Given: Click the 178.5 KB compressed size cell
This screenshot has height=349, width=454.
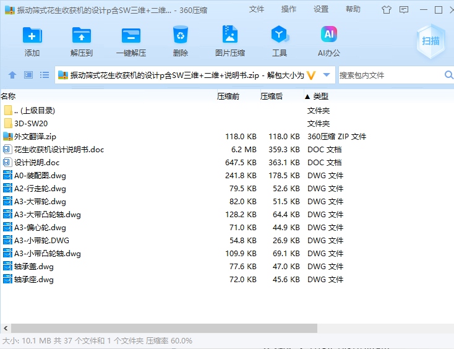Looking at the screenshot, I should click(x=284, y=176).
